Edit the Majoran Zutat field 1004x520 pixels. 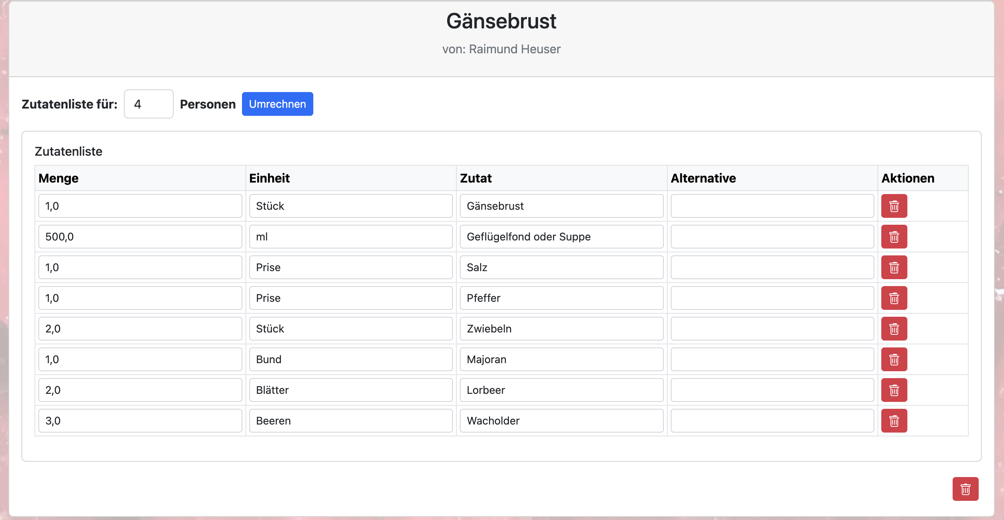click(x=561, y=359)
